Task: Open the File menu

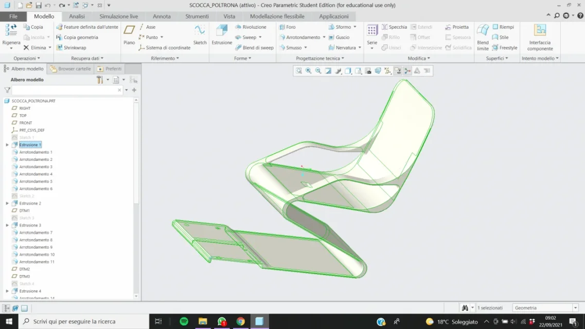Action: coord(13,16)
